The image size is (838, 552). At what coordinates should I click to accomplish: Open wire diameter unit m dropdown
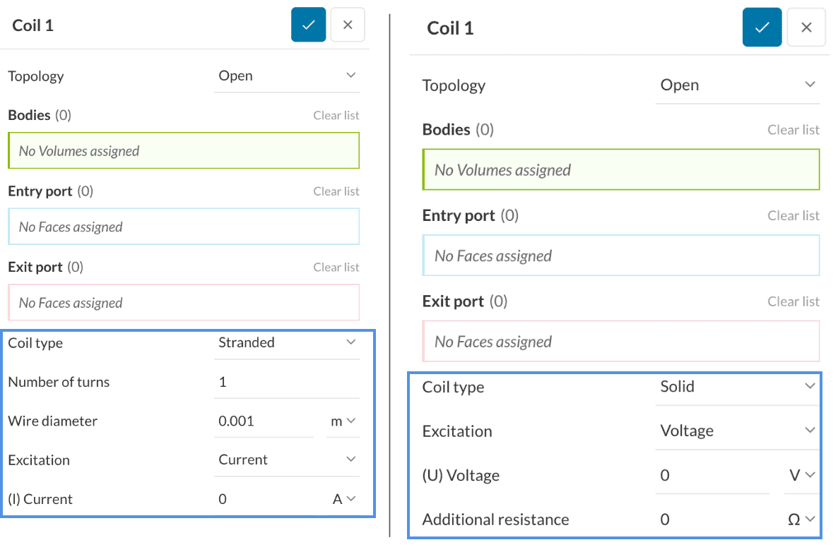coord(343,421)
